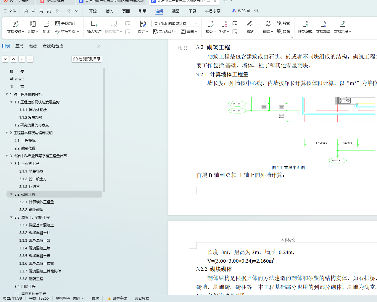This screenshot has height=302, width=377.
Task: Open the 审阅 reviewing pane dropdown
Action: (x=189, y=32)
